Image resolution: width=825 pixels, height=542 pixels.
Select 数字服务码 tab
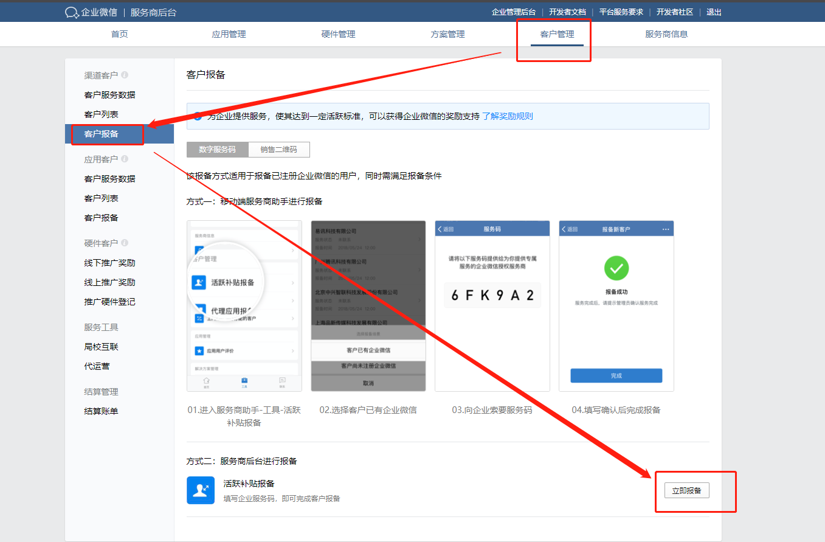click(218, 150)
